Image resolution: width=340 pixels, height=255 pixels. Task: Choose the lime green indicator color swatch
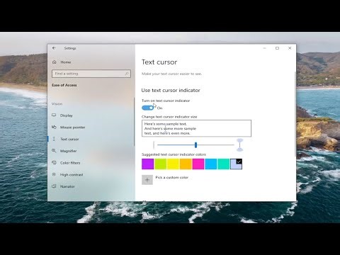(160, 164)
